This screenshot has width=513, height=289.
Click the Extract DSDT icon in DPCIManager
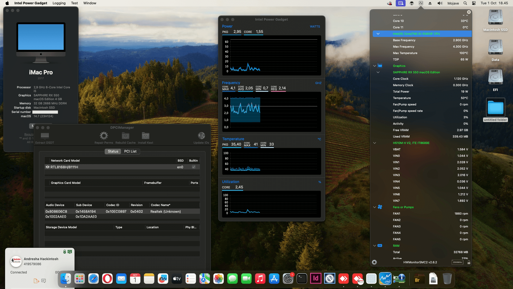pos(45,136)
